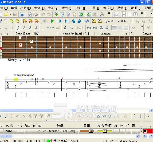This screenshot has height=142, width=153.
Task: Click the Scales button
Action: coord(147,34)
